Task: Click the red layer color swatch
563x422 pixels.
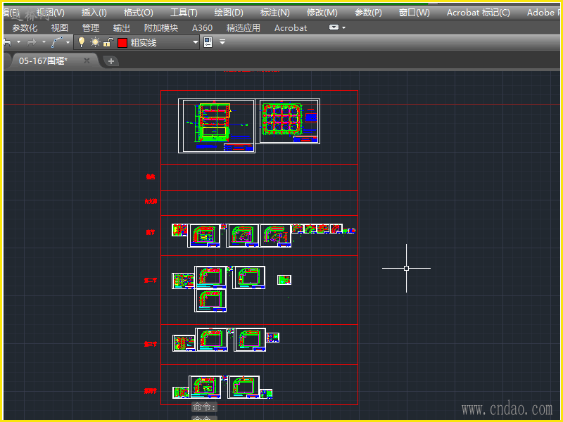Action: tap(122, 42)
